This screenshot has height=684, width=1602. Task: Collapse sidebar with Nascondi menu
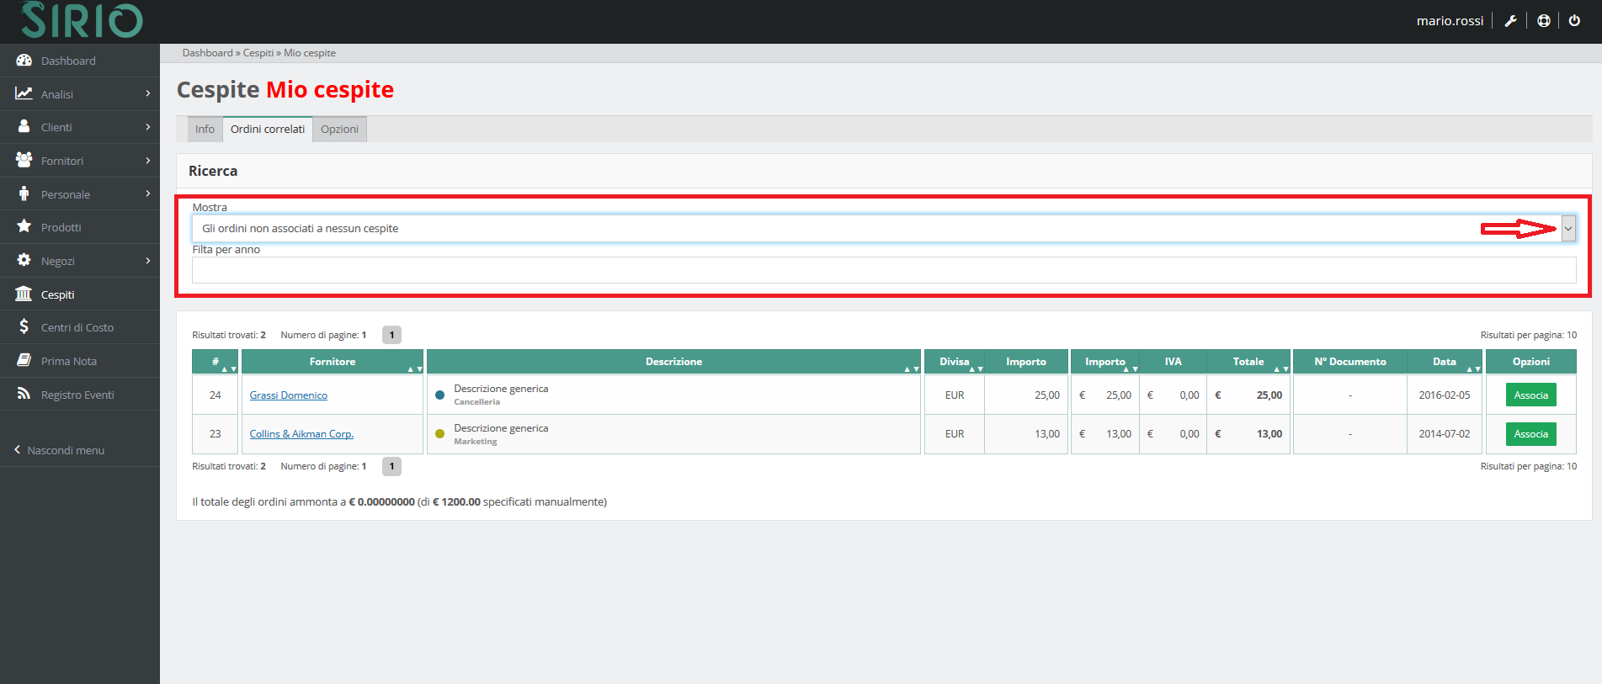(x=59, y=450)
